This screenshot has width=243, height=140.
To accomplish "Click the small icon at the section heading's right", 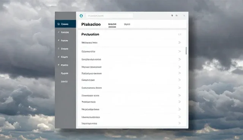I will (x=180, y=34).
